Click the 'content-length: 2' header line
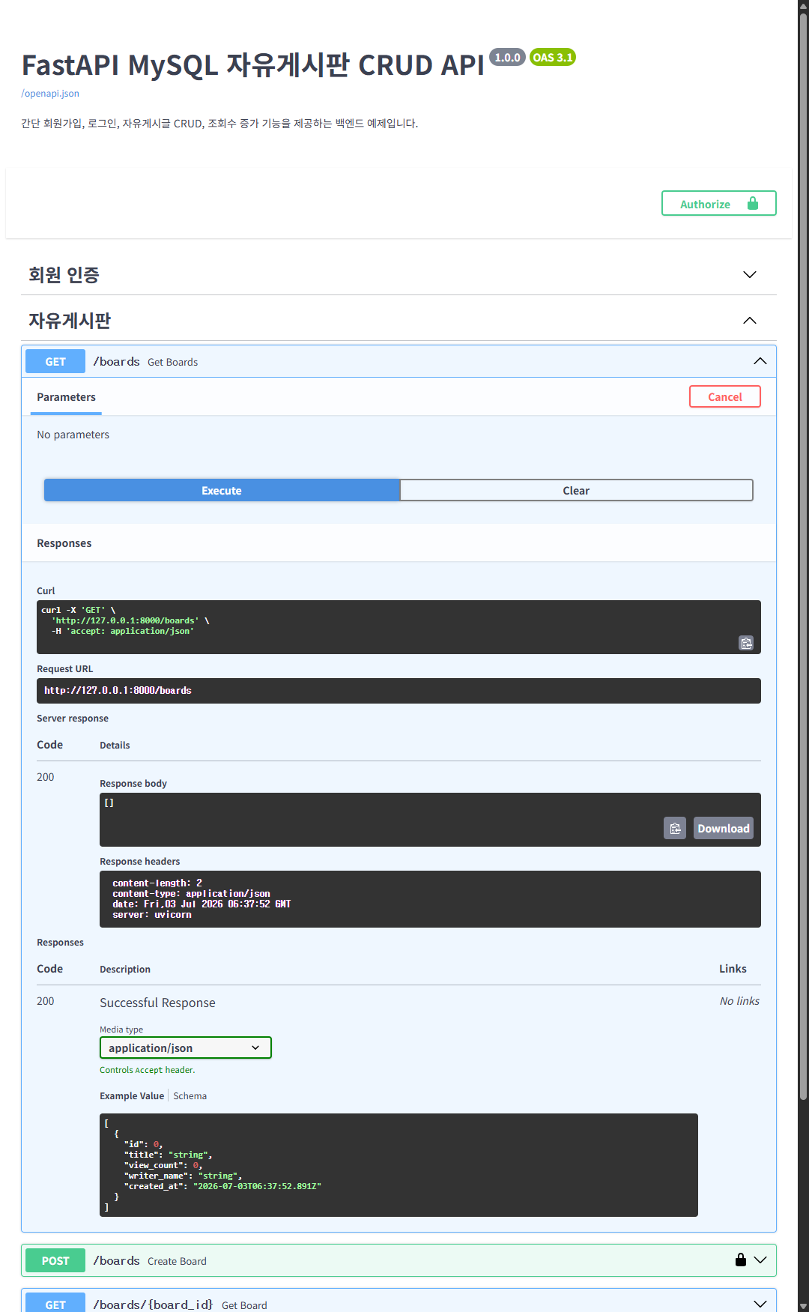 (157, 883)
